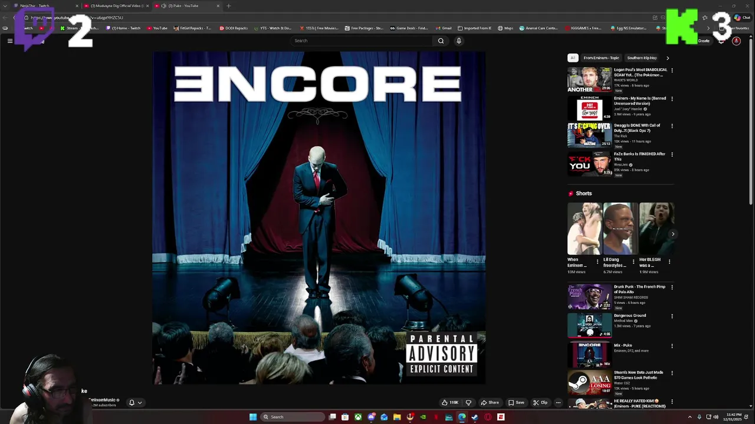This screenshot has height=424, width=755.
Task: Like the video with 118K likes
Action: coord(450,403)
